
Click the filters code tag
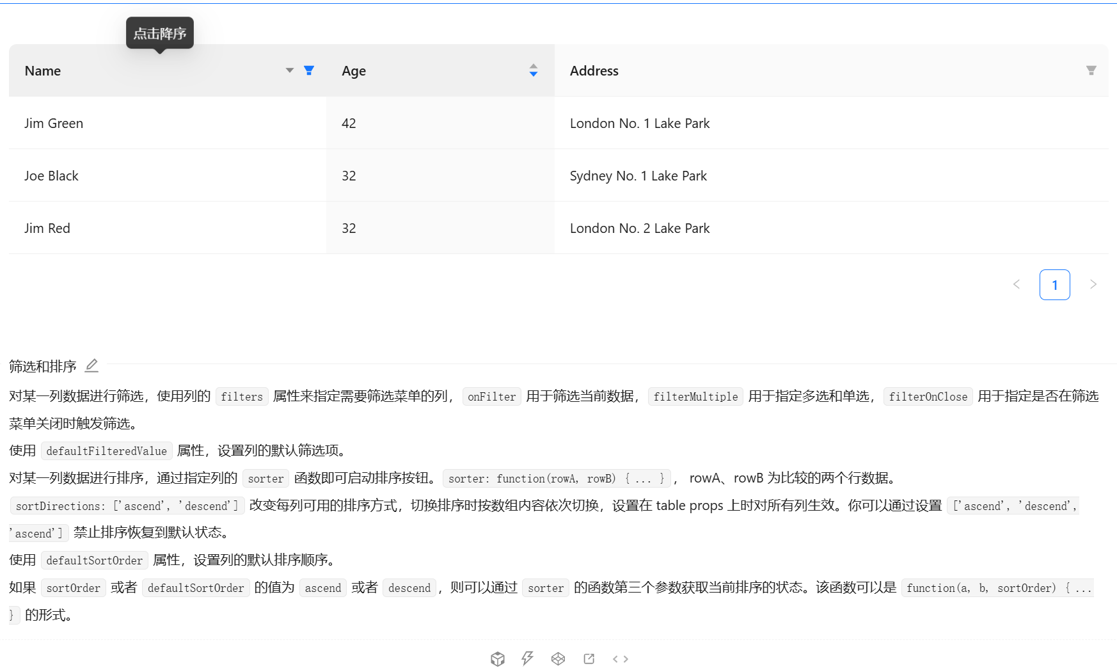(x=242, y=397)
